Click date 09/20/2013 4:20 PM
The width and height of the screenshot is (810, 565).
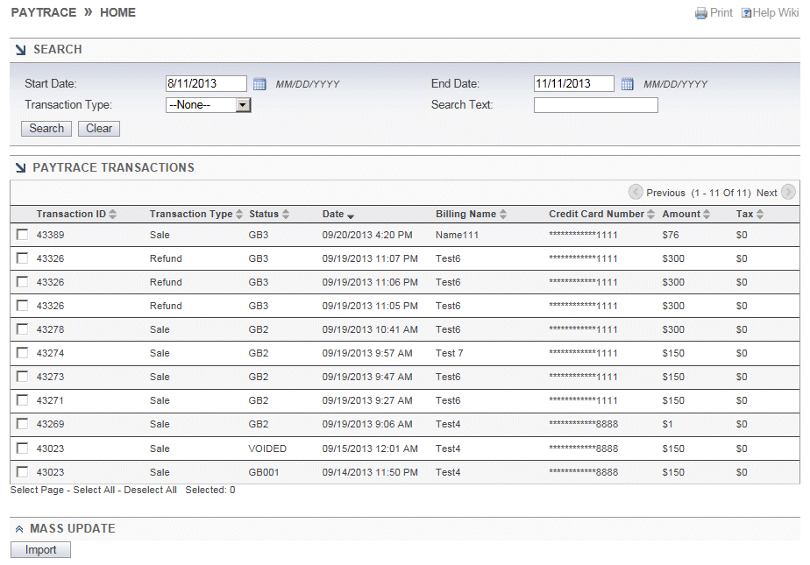click(367, 236)
